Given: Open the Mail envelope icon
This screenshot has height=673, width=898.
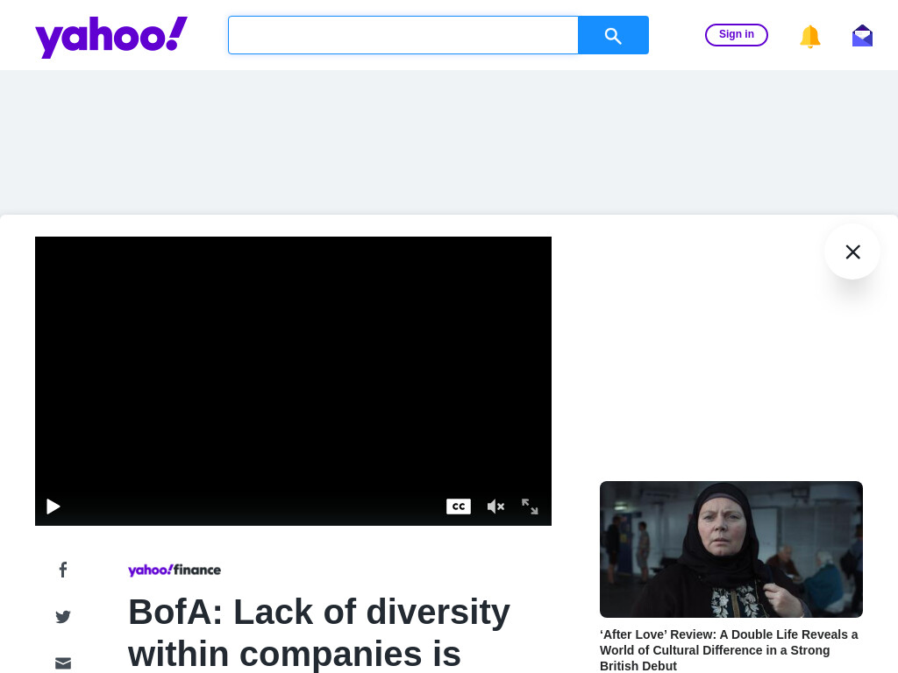Looking at the screenshot, I should coord(862,35).
